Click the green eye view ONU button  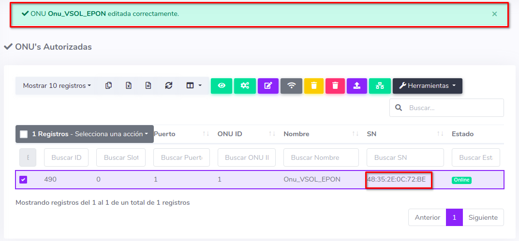tap(222, 85)
